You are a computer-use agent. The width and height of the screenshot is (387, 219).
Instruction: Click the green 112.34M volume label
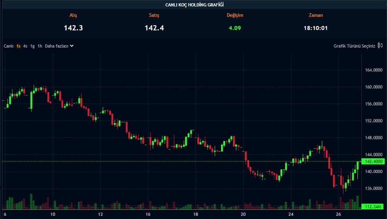pyautogui.click(x=373, y=207)
